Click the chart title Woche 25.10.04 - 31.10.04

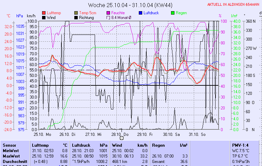click(131, 5)
